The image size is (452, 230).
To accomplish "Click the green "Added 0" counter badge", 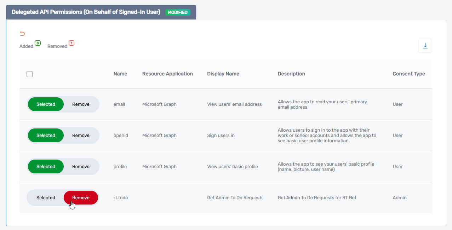I will click(x=38, y=43).
